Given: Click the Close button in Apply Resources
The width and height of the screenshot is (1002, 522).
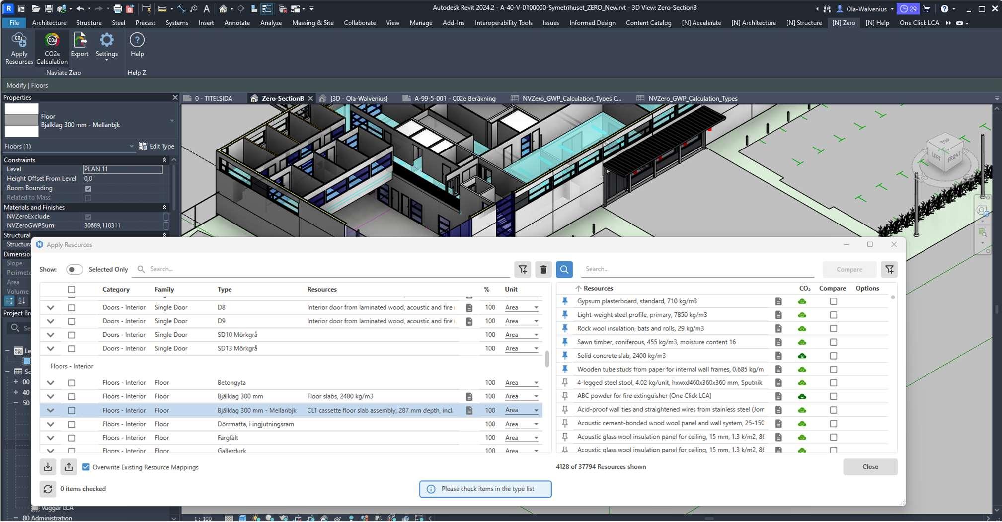Looking at the screenshot, I should click(870, 467).
